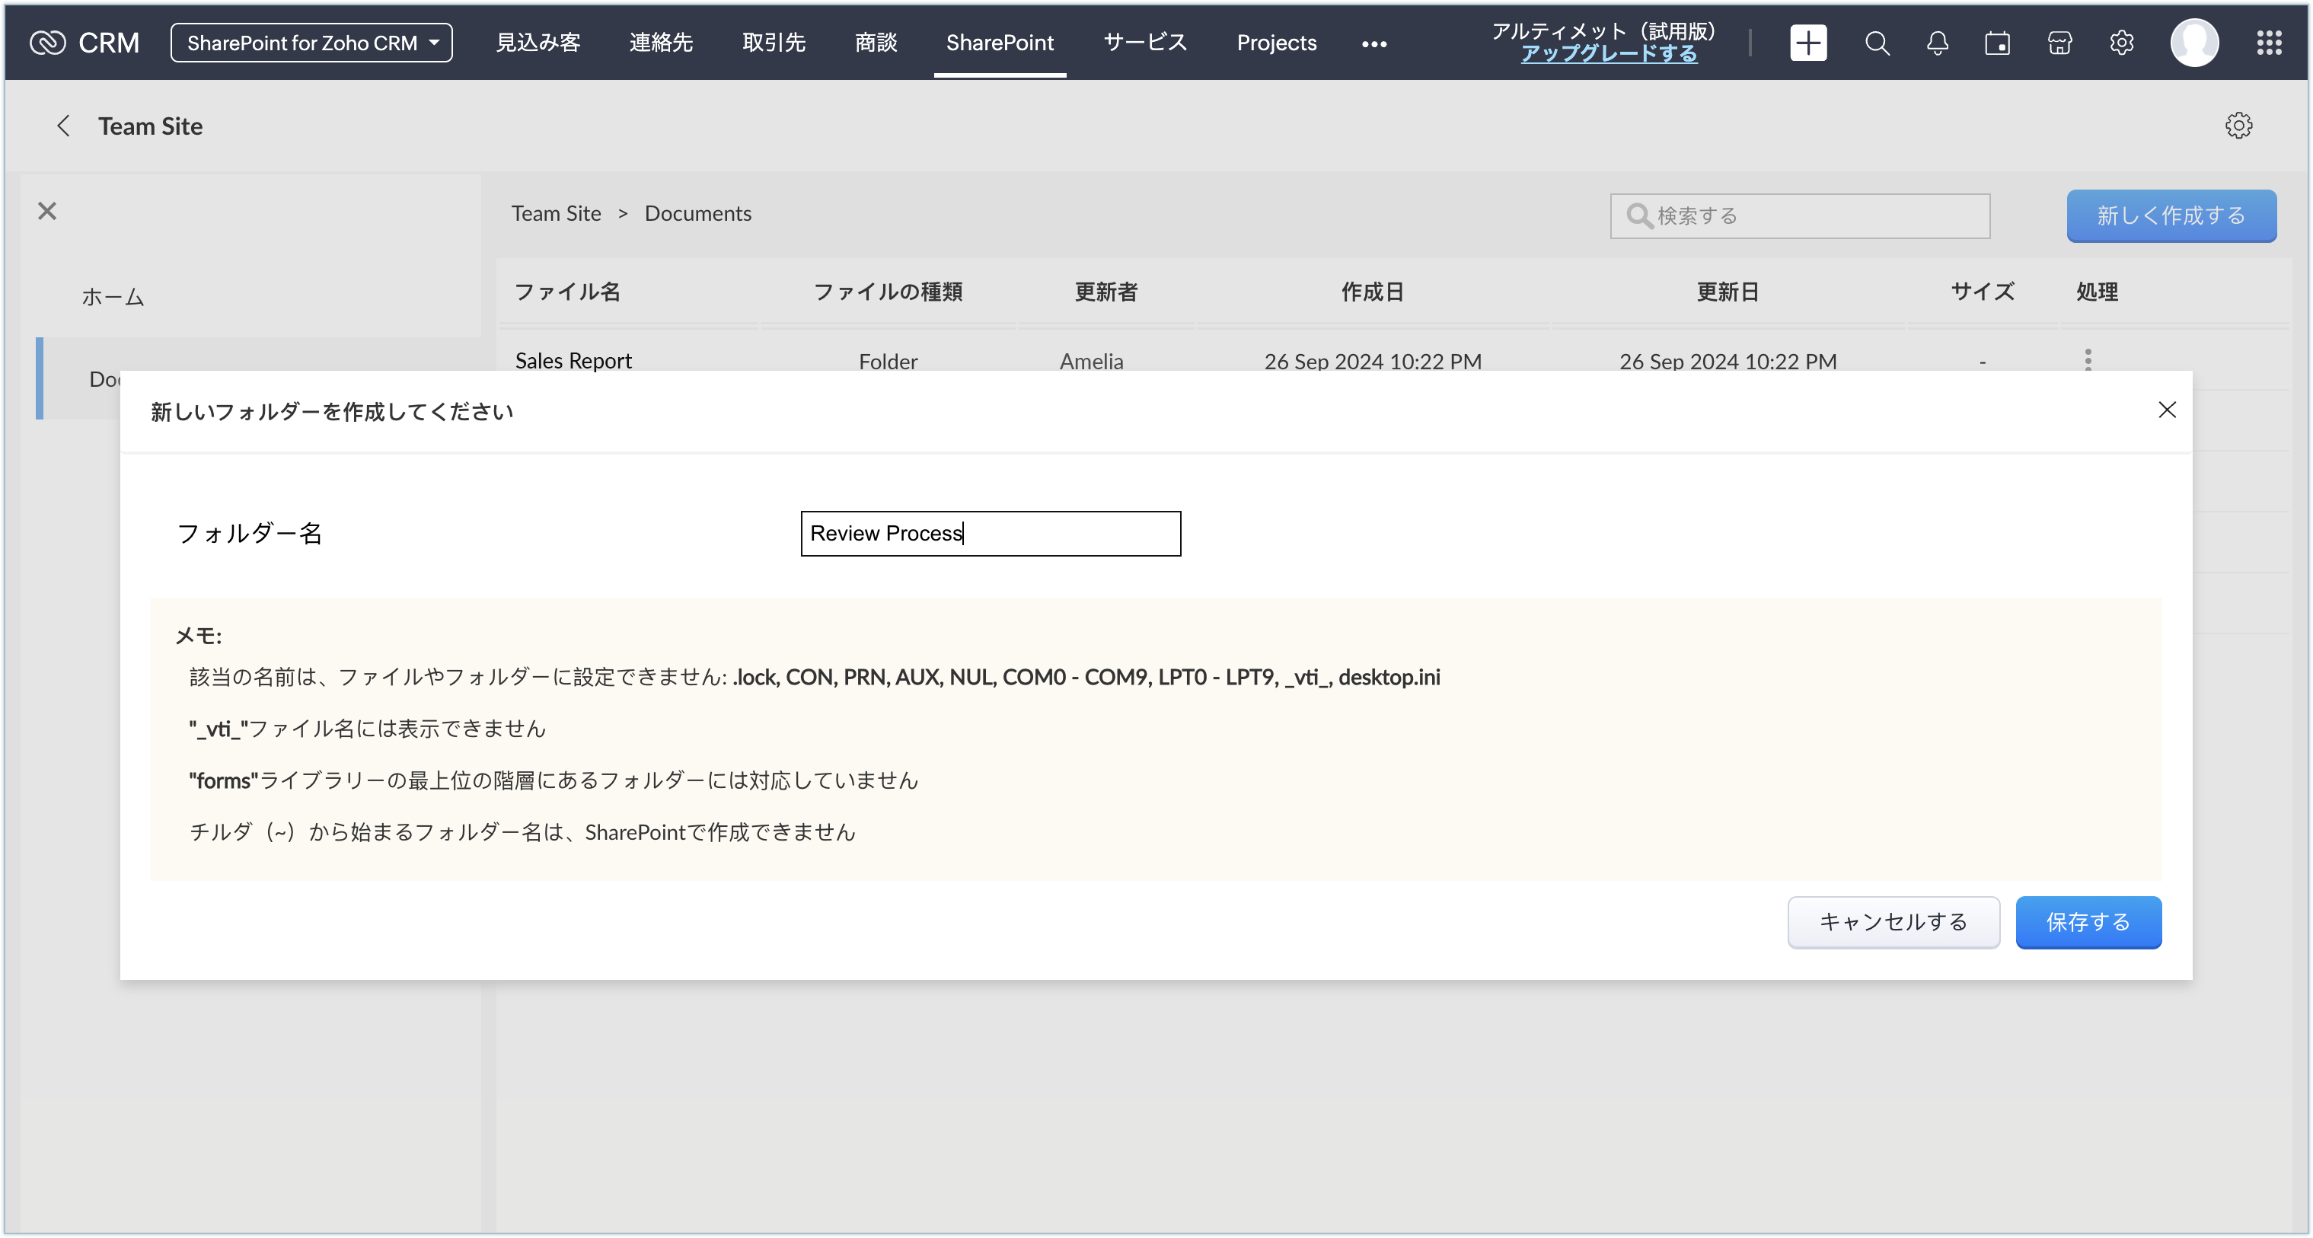2313x1238 pixels.
Task: Open setup gear icon in top bar
Action: pos(2122,42)
